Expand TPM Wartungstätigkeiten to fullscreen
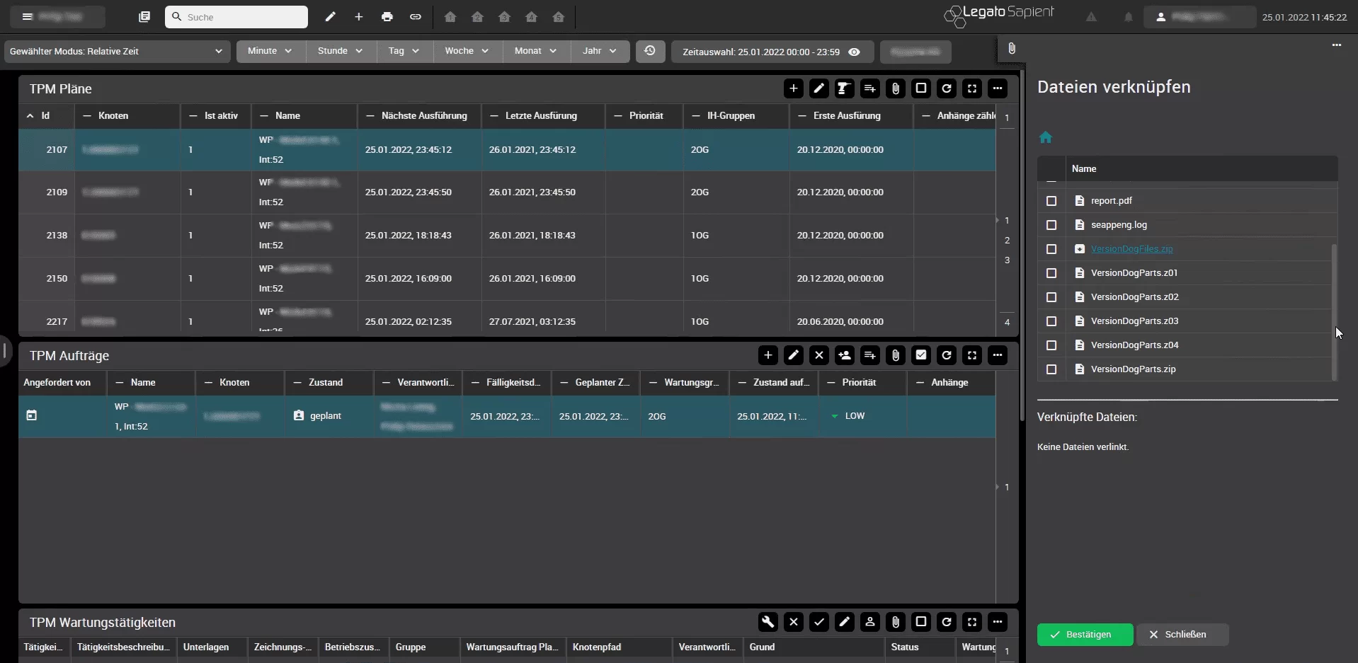The image size is (1358, 663). [971, 622]
